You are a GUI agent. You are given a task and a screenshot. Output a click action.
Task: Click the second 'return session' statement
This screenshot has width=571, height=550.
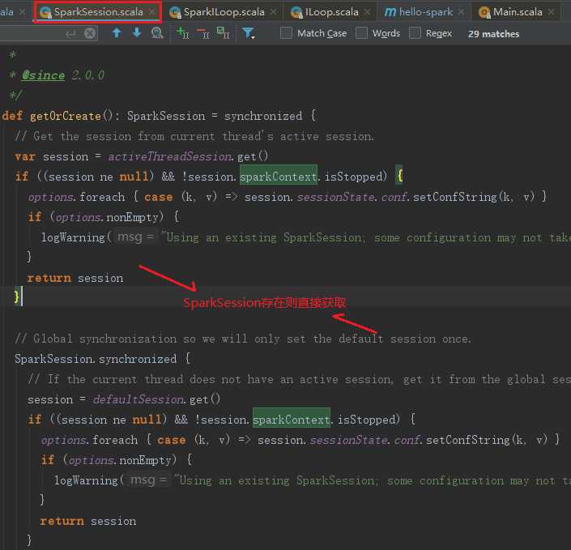pos(88,521)
